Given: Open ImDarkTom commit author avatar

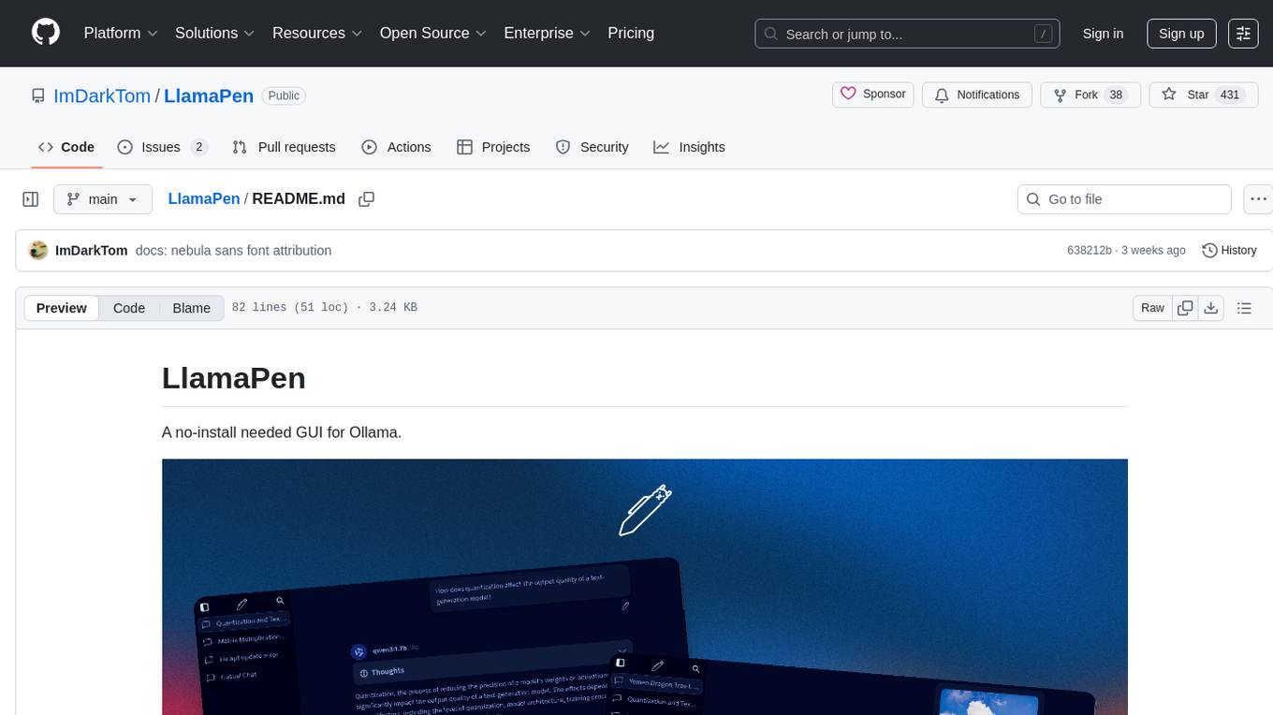Looking at the screenshot, I should (x=38, y=250).
